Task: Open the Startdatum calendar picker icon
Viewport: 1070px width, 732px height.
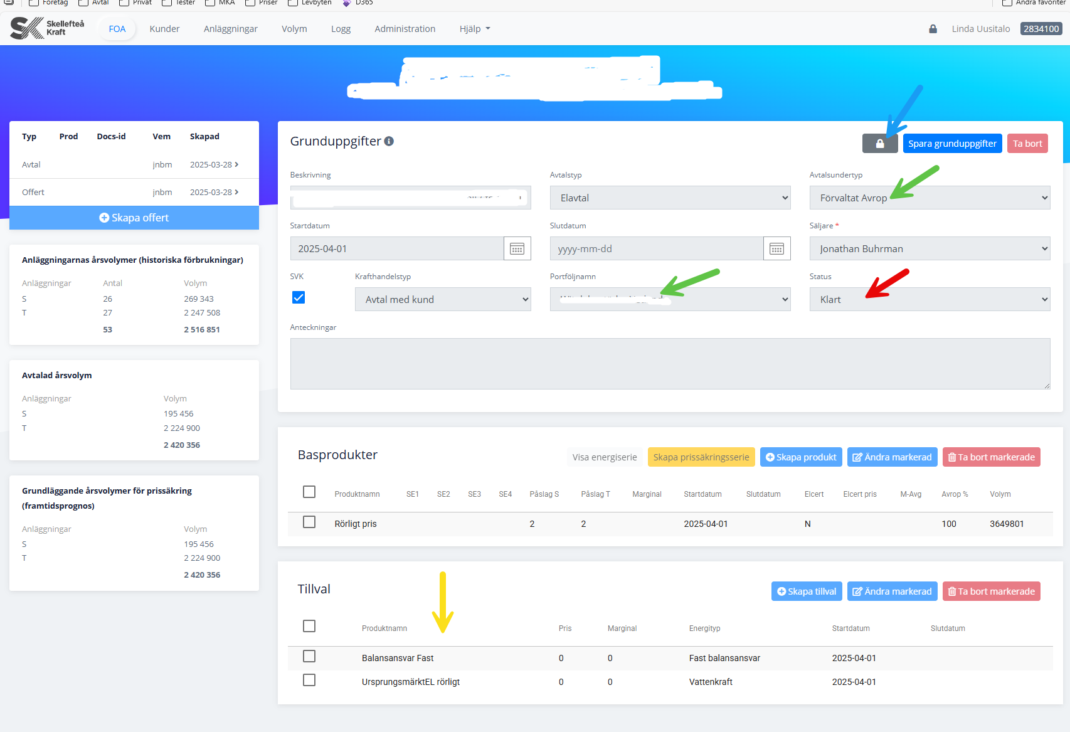Action: (517, 249)
